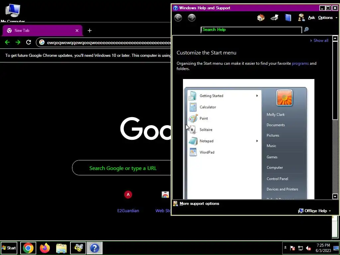This screenshot has height=255, width=340.
Task: Click the Google icon in address bar
Action: click(42, 42)
